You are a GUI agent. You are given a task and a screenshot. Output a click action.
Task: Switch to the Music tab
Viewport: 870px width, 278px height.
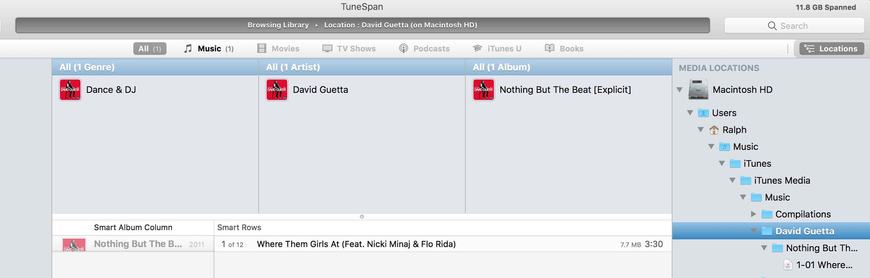[209, 49]
